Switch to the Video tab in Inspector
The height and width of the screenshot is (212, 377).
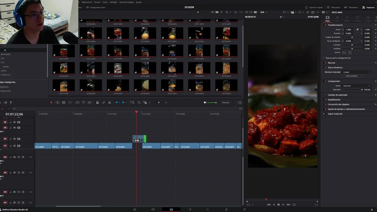pyautogui.click(x=328, y=19)
